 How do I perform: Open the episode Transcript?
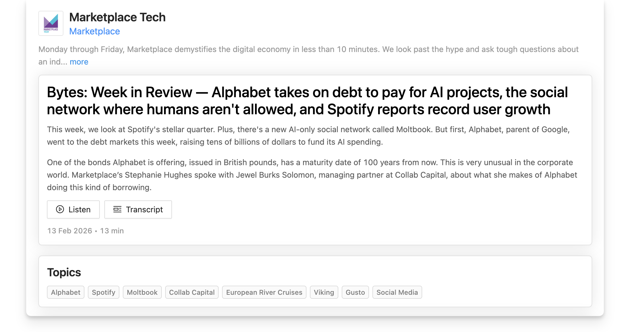(138, 209)
